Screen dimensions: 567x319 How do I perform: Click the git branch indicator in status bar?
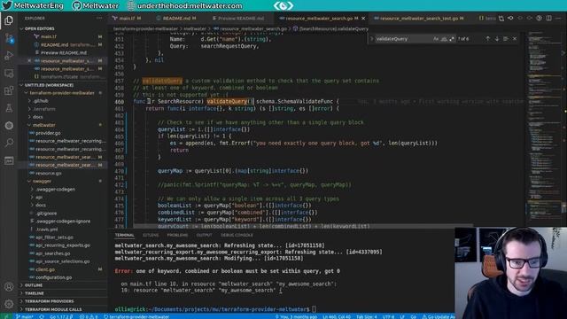point(25,316)
